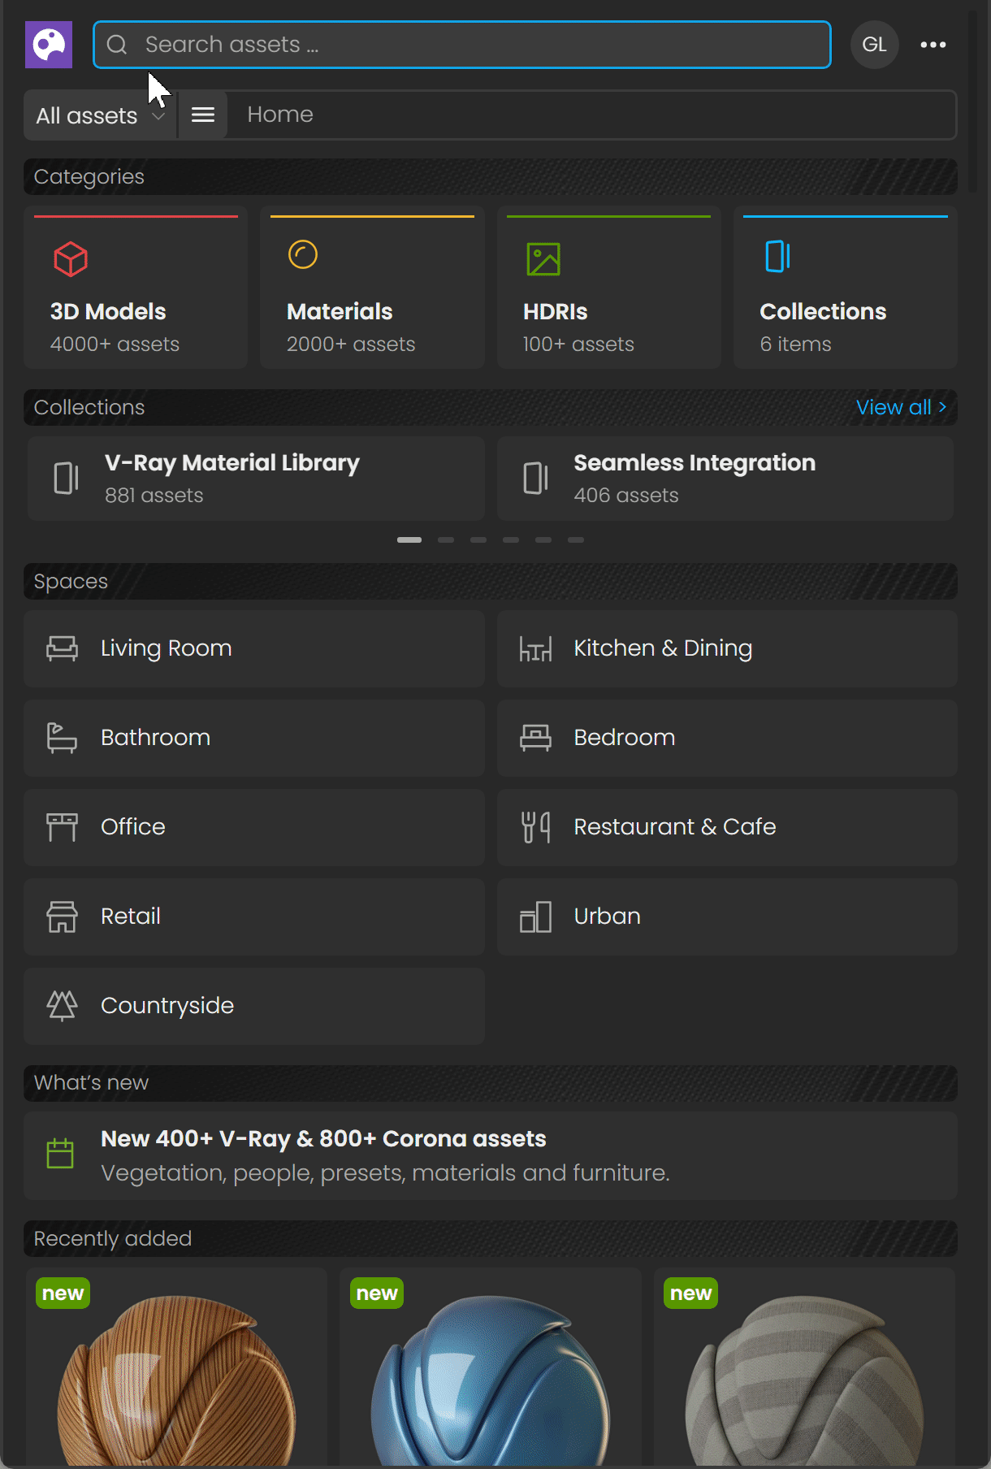
Task: Select the third carousel page indicator
Action: click(478, 539)
